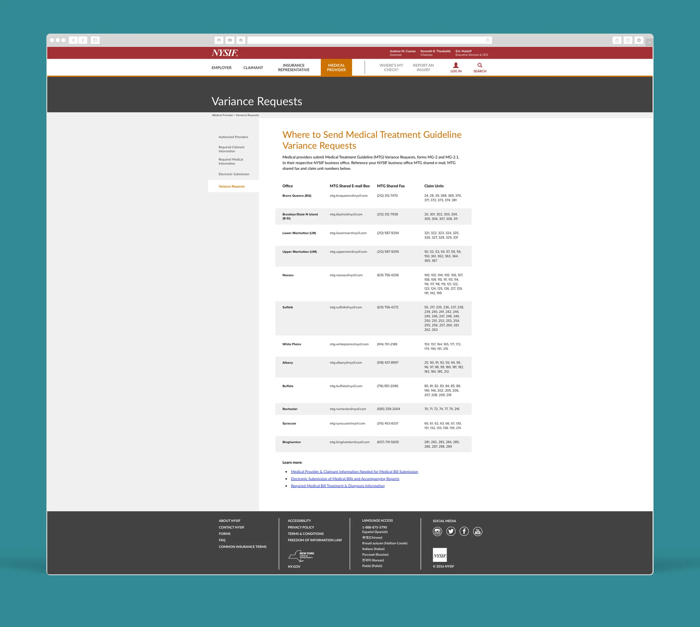Open the Claimant menu
The image size is (700, 627).
(253, 67)
